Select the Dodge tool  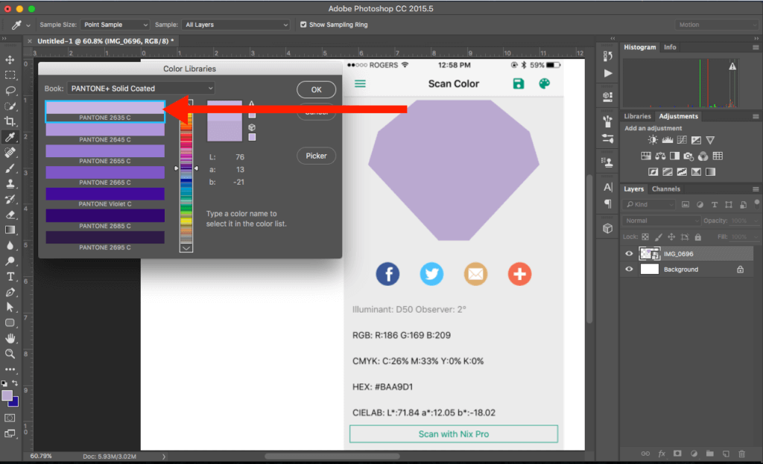click(x=10, y=261)
